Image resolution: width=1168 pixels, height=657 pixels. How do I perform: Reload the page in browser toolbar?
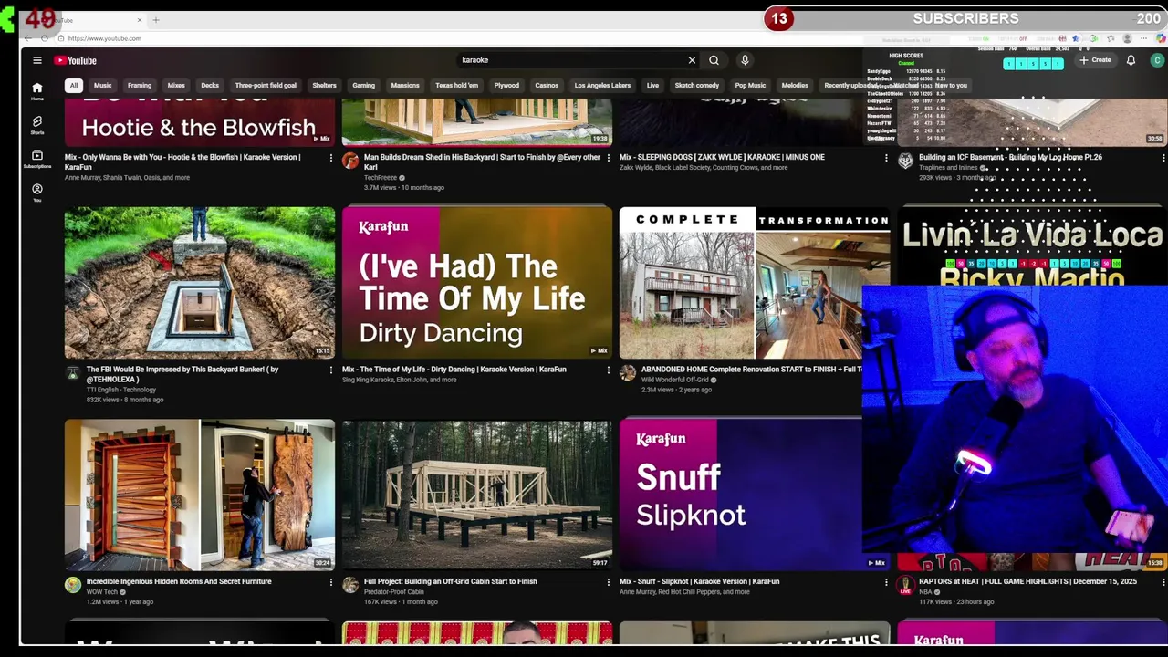45,38
